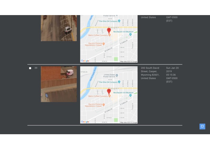Tick the checkbox for row 39

pos(30,68)
